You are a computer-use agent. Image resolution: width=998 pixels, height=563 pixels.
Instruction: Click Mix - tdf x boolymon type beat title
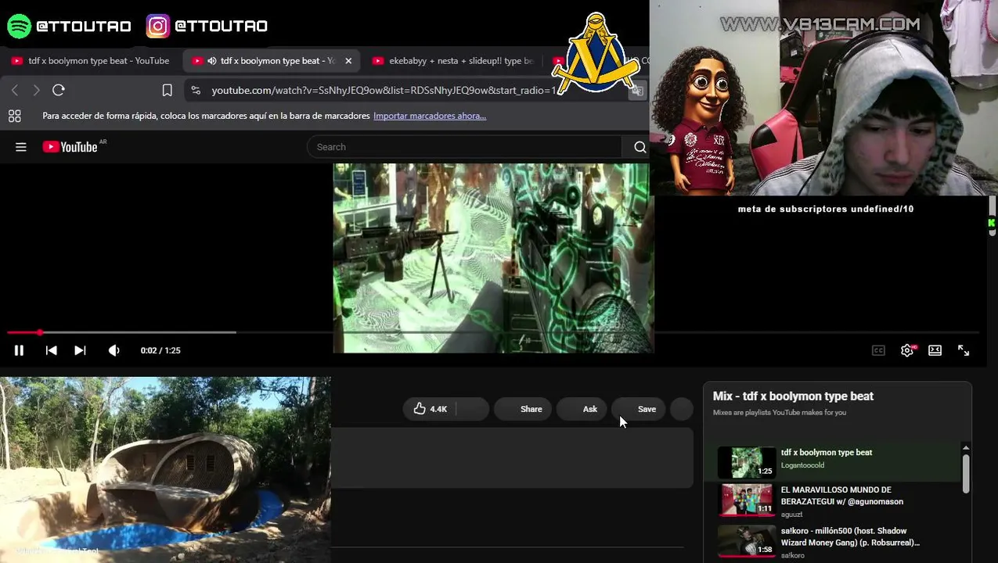pos(793,396)
